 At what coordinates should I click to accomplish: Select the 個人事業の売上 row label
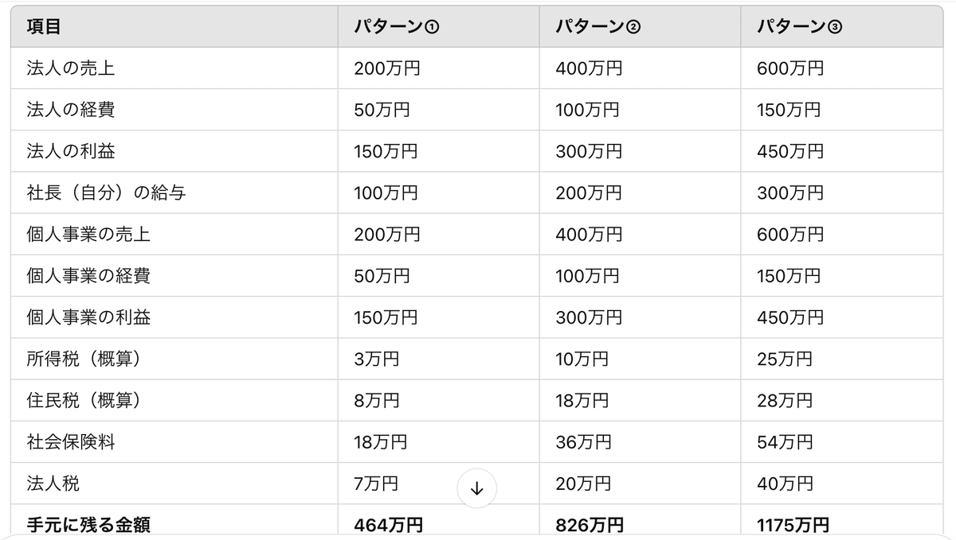click(x=88, y=235)
